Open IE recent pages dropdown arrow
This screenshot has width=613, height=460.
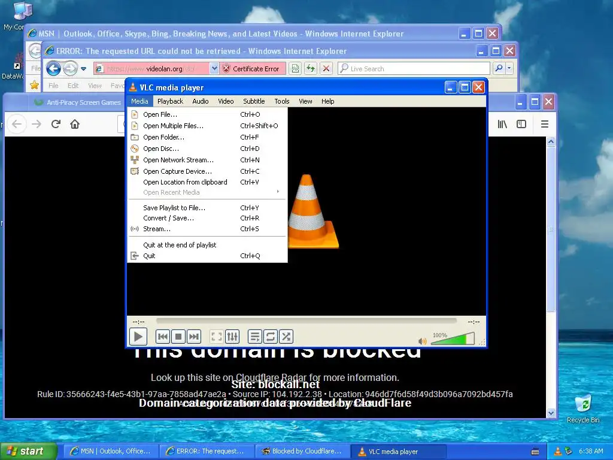click(84, 69)
